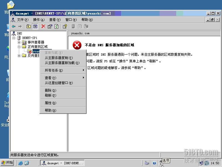Click the up one level folder icon
This screenshot has height=167, width=222.
pyautogui.click(x=29, y=26)
